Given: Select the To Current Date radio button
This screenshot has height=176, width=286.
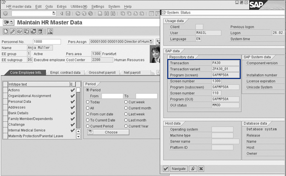Looking at the screenshot, I should click(88, 120).
